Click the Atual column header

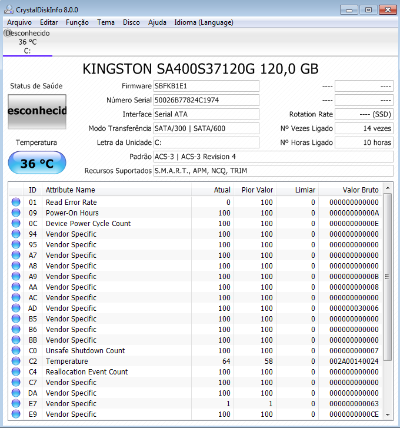click(x=213, y=190)
